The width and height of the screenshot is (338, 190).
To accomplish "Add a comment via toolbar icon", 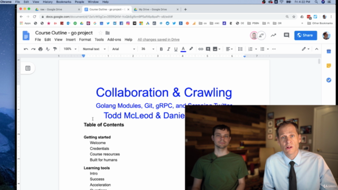I will point(208,49).
